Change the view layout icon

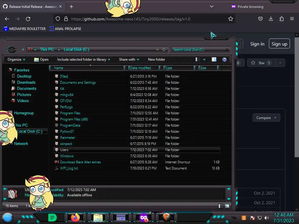point(198,60)
